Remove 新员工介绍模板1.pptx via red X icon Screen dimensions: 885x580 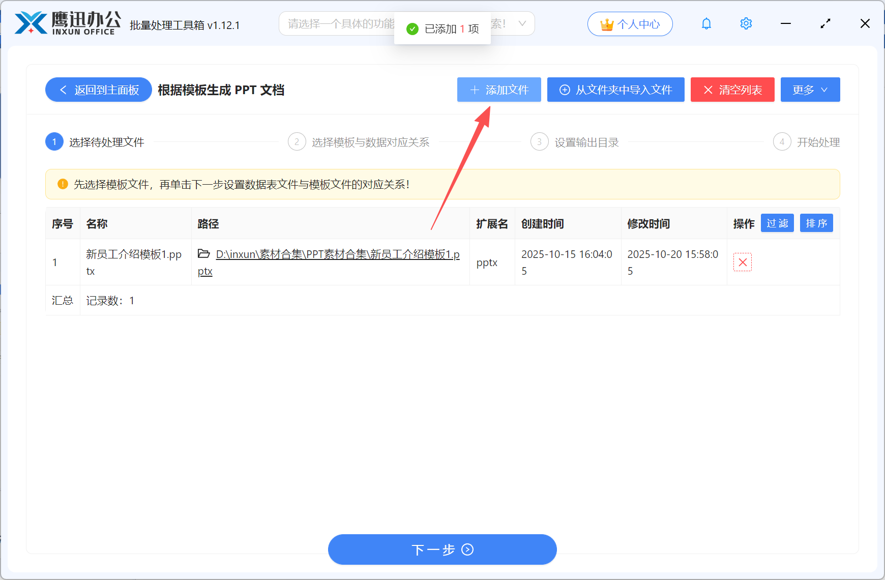[x=743, y=262]
